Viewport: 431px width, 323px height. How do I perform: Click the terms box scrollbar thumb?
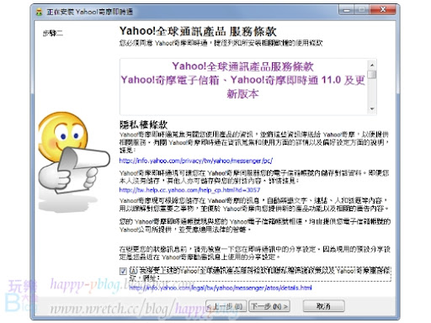click(372, 75)
